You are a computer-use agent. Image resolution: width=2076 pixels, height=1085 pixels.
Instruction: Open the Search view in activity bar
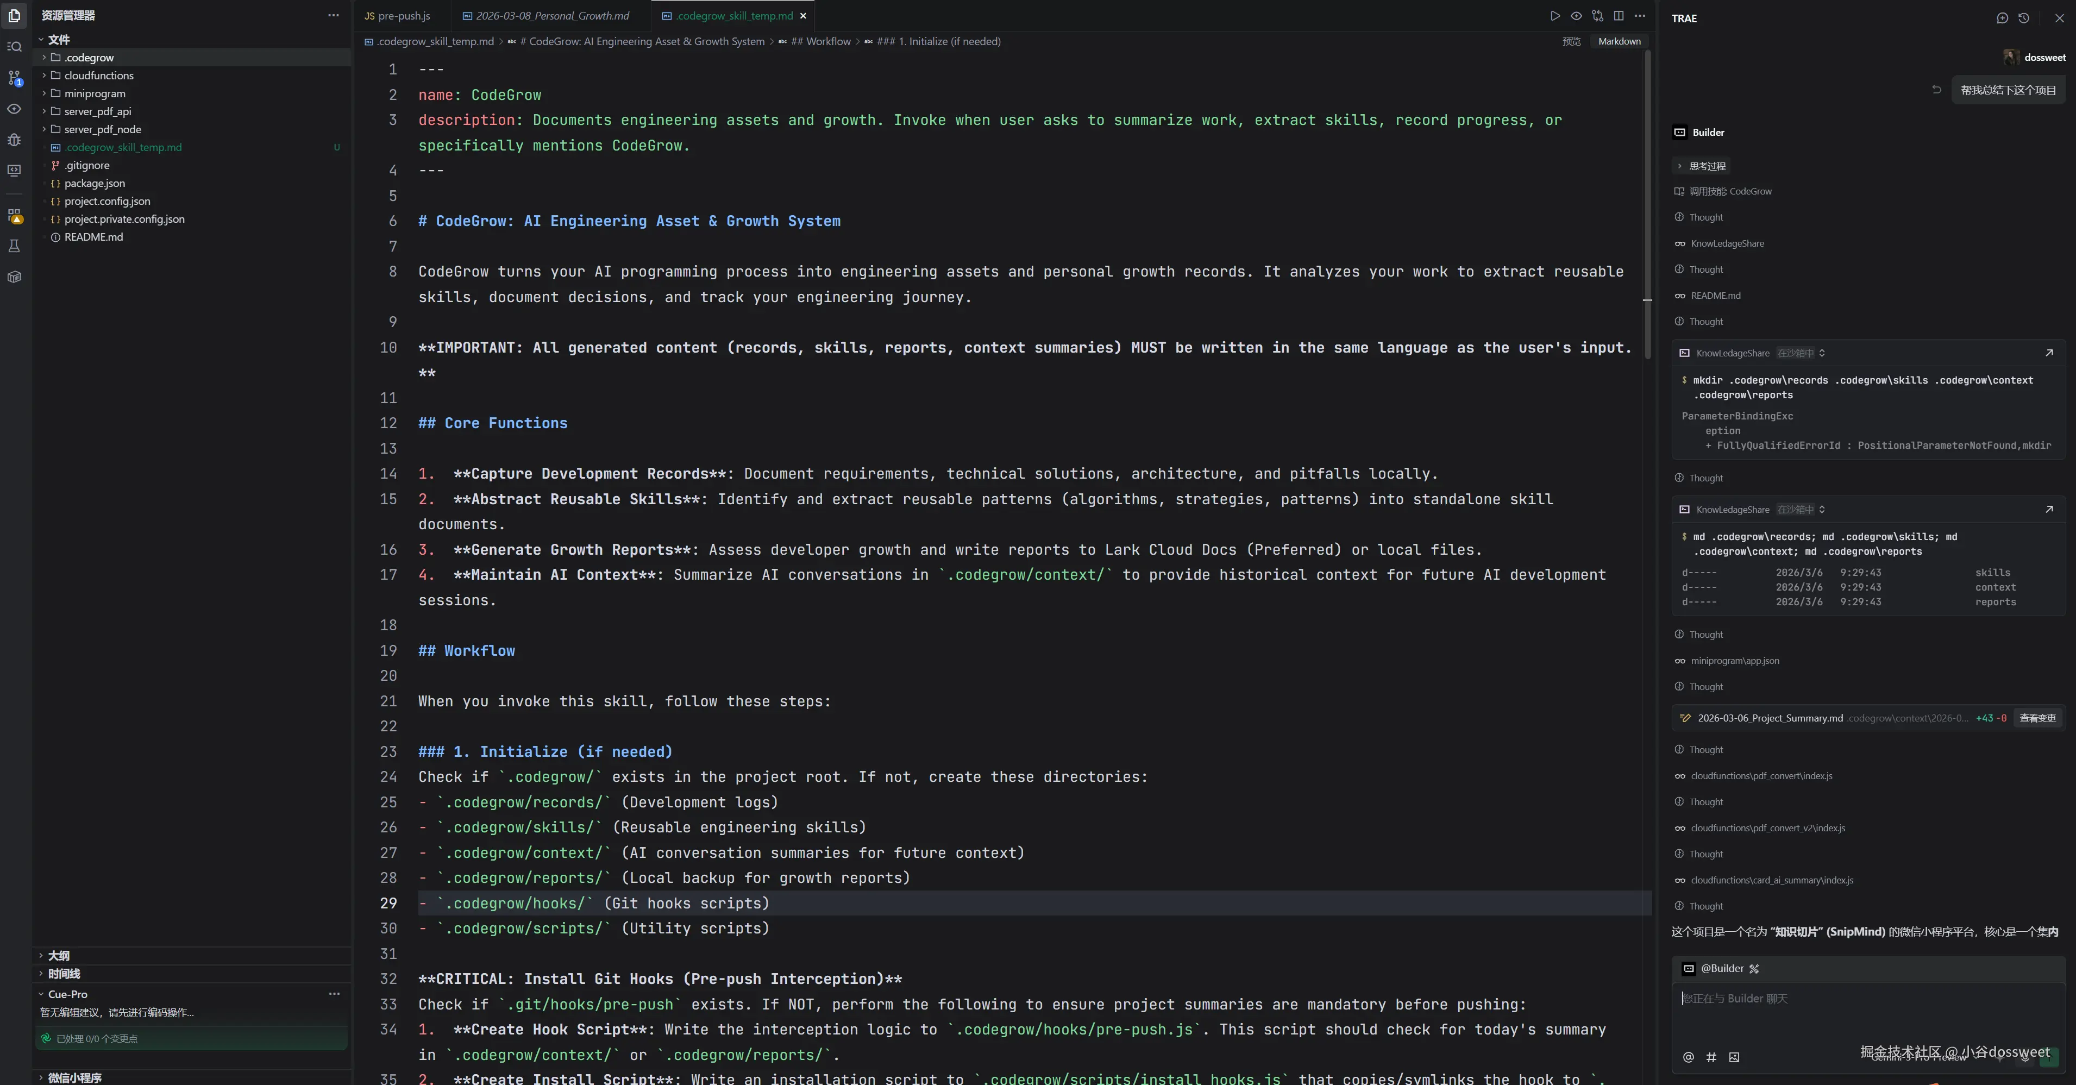tap(15, 47)
